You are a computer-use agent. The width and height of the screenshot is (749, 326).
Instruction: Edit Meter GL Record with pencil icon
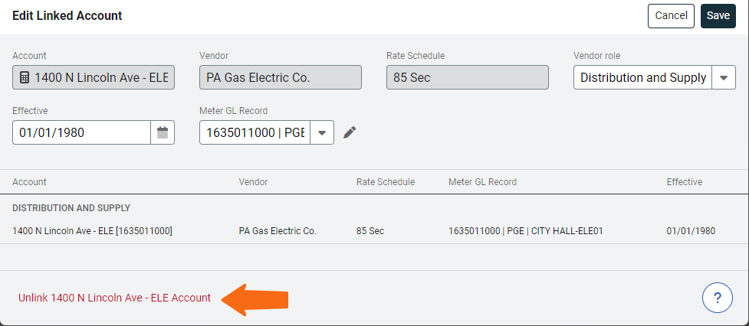coord(350,132)
